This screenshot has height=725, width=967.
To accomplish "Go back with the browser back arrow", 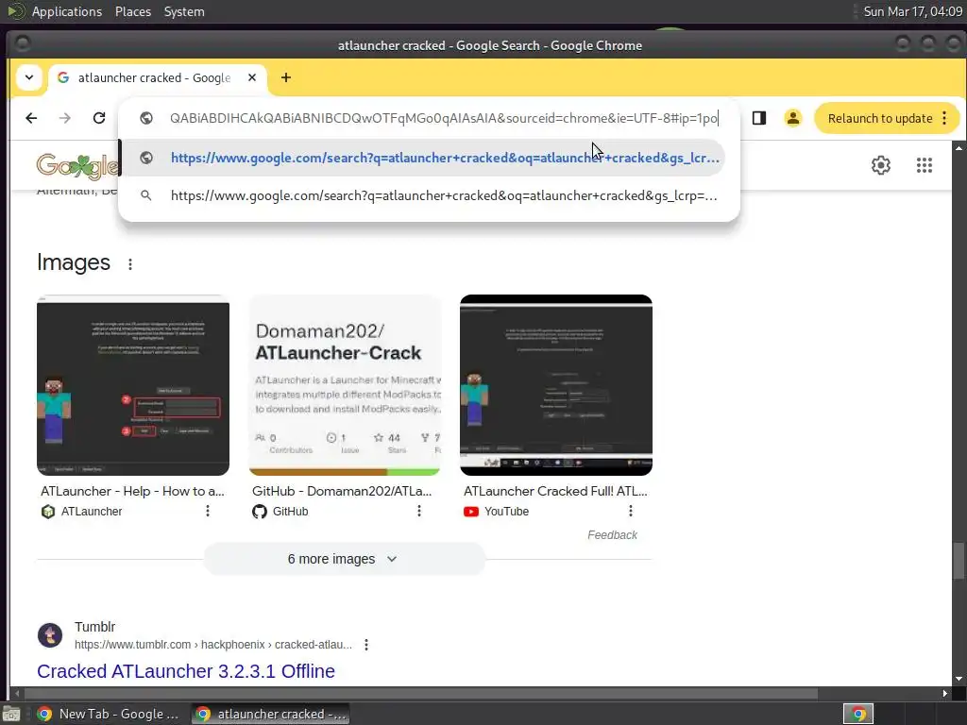I will pos(31,118).
